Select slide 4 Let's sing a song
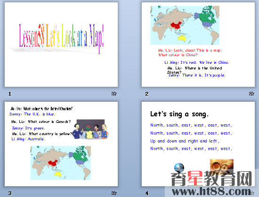This screenshot has width=259, height=197. coord(198,144)
